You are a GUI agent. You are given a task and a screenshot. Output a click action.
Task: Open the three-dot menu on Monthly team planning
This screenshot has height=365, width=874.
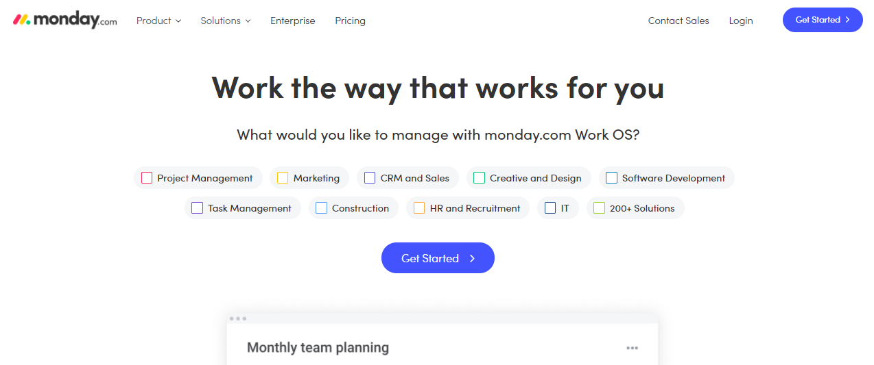[x=632, y=349]
